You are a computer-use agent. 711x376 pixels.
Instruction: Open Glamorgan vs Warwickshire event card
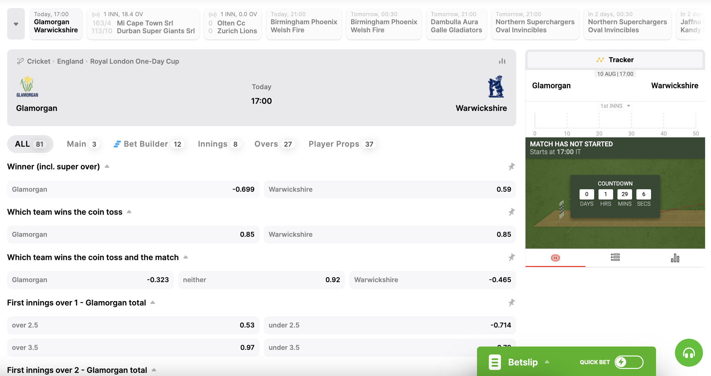click(56, 24)
